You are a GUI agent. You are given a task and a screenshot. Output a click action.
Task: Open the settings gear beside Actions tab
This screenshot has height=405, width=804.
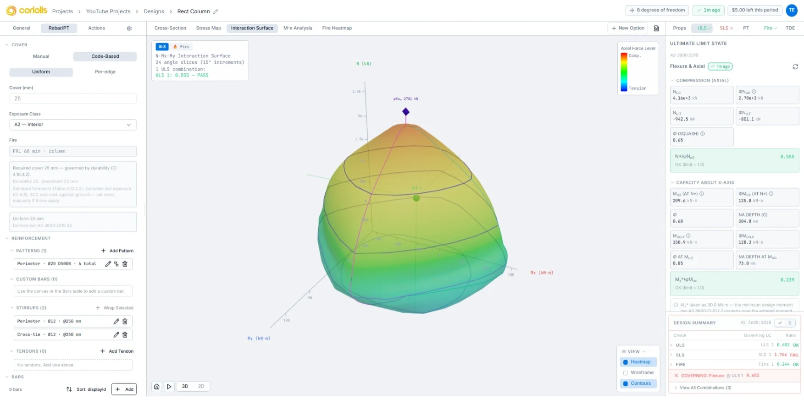point(129,28)
